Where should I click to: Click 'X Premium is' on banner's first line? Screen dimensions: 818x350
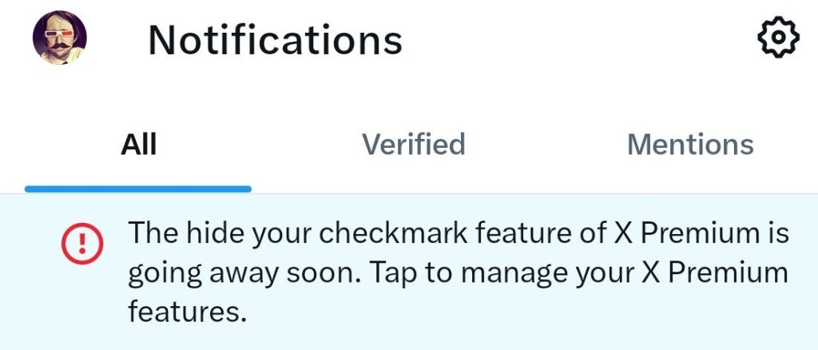click(706, 234)
